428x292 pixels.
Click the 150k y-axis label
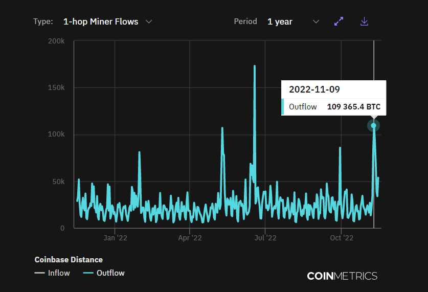click(x=56, y=87)
